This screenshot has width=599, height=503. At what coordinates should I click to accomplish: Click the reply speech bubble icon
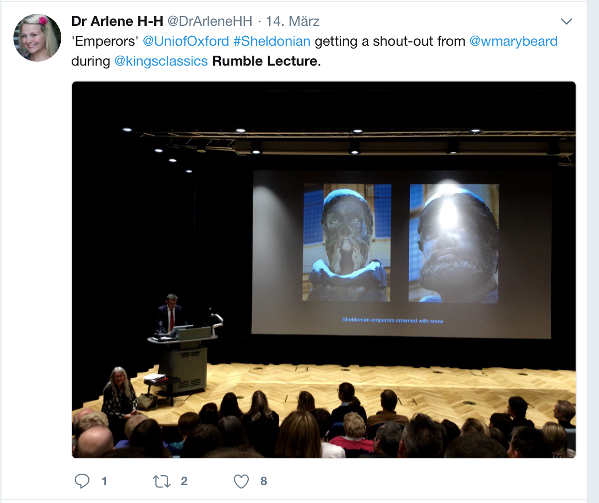pyautogui.click(x=82, y=481)
